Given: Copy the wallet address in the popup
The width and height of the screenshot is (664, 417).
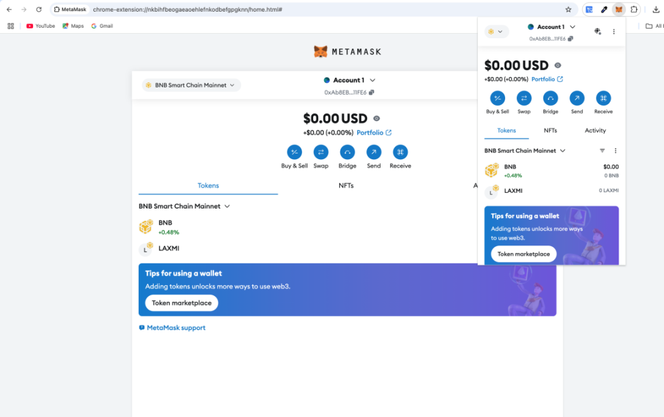Looking at the screenshot, I should (x=570, y=39).
